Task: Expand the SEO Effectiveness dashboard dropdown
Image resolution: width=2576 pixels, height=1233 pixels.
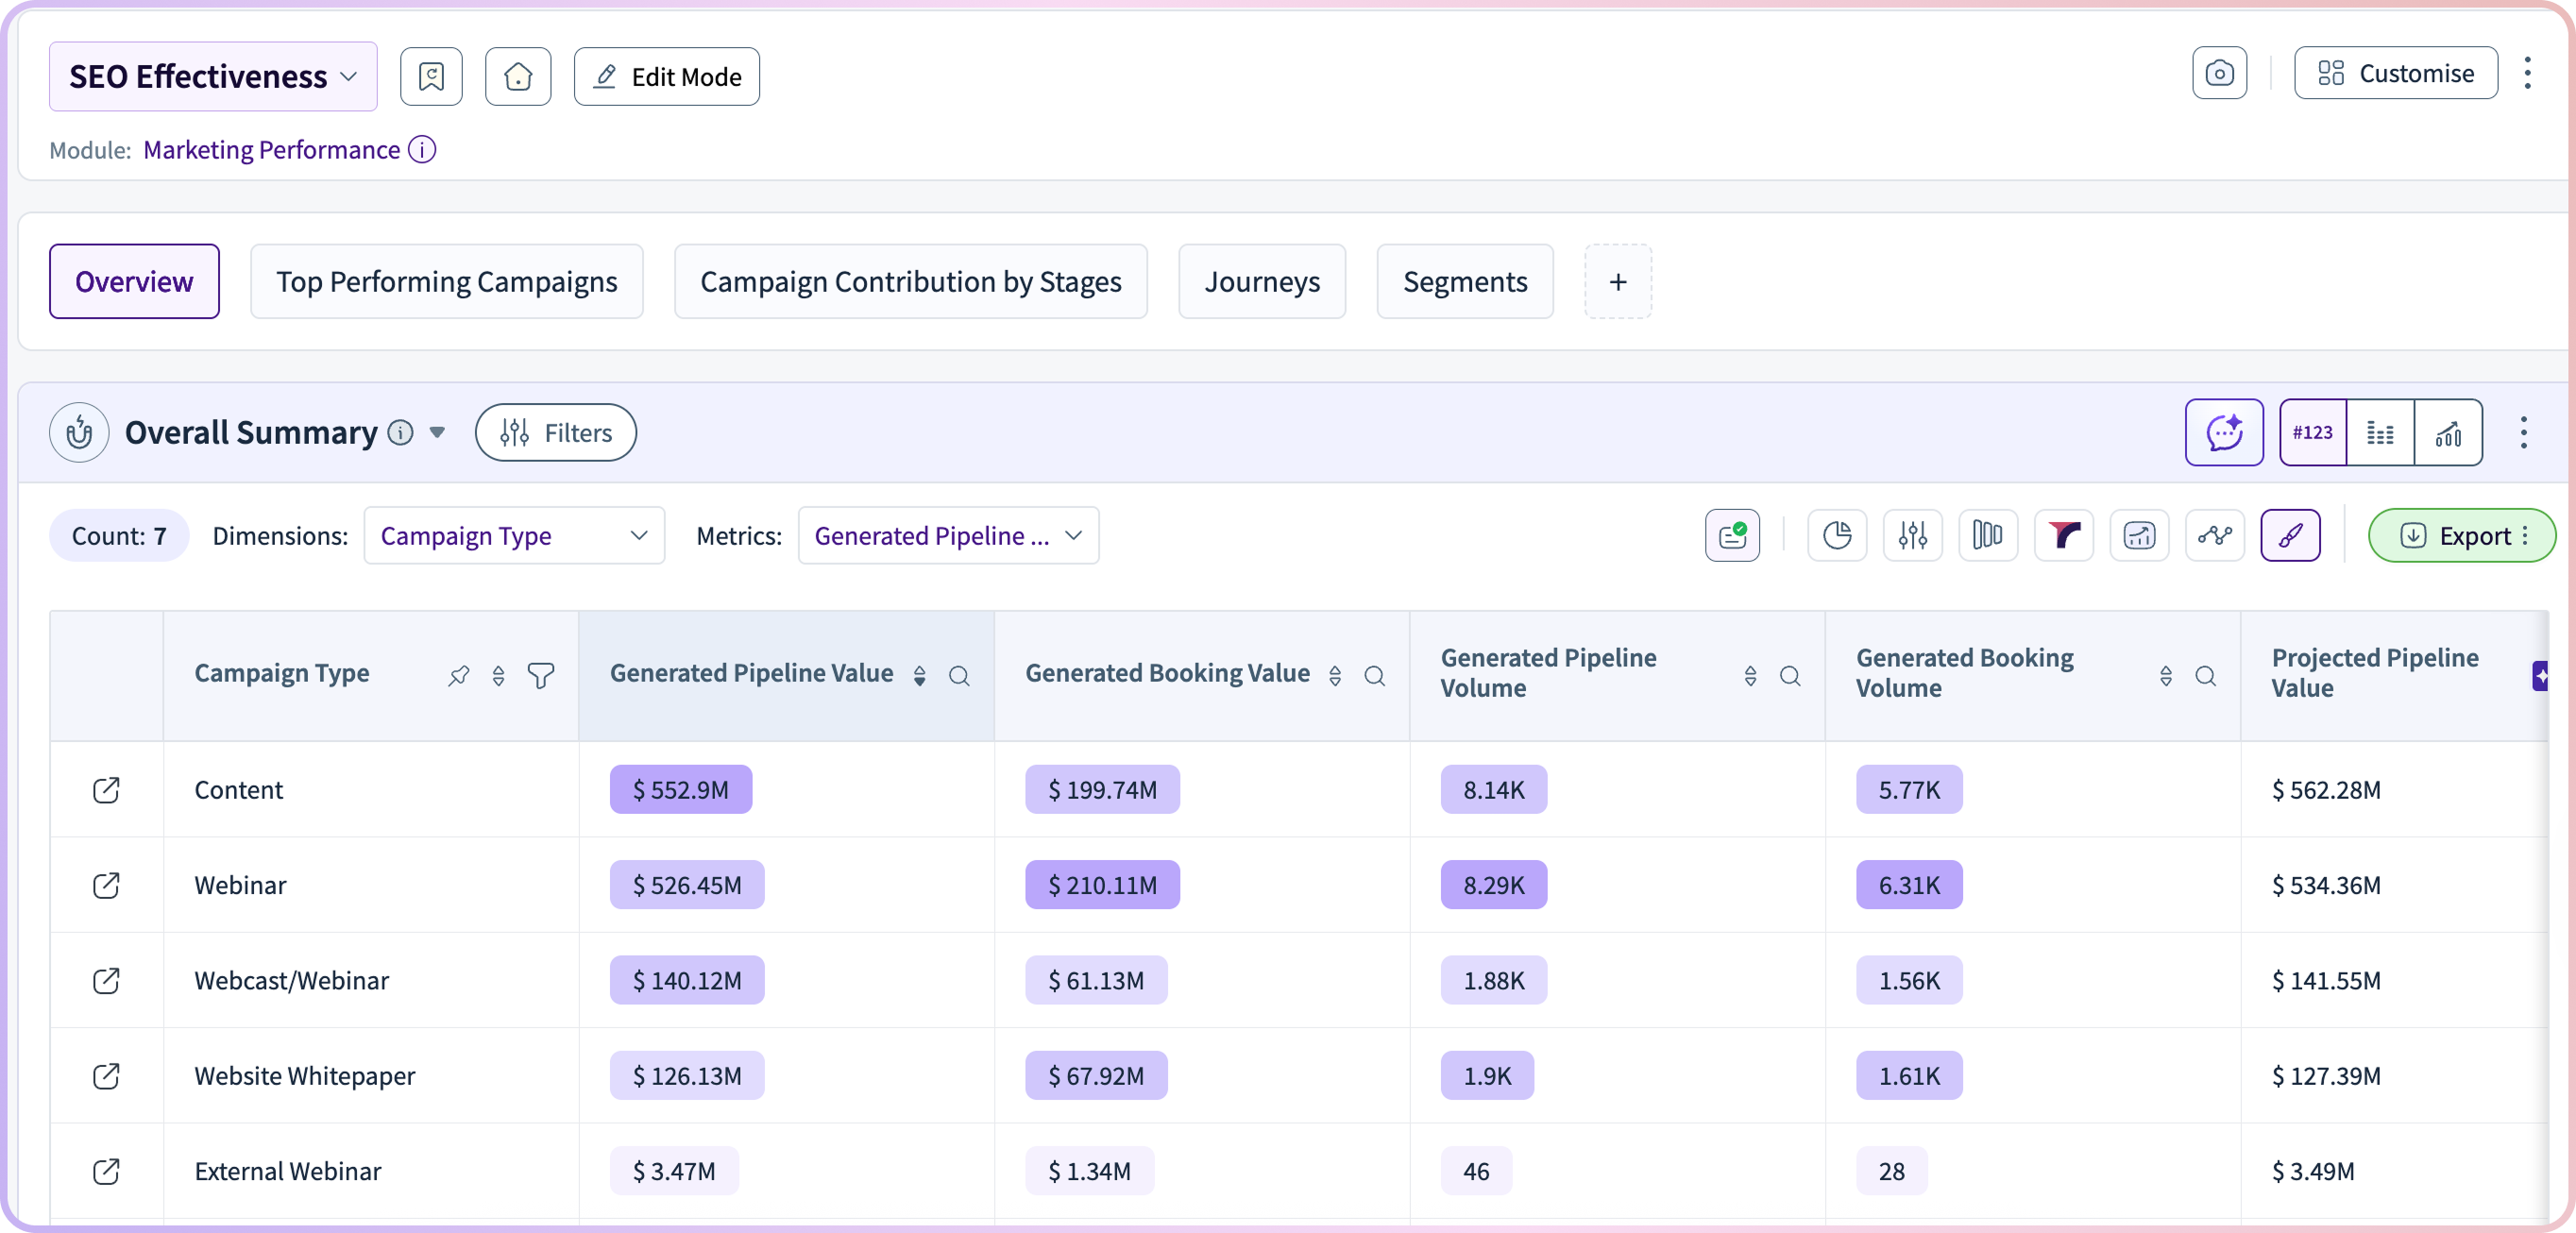Action: pos(213,77)
